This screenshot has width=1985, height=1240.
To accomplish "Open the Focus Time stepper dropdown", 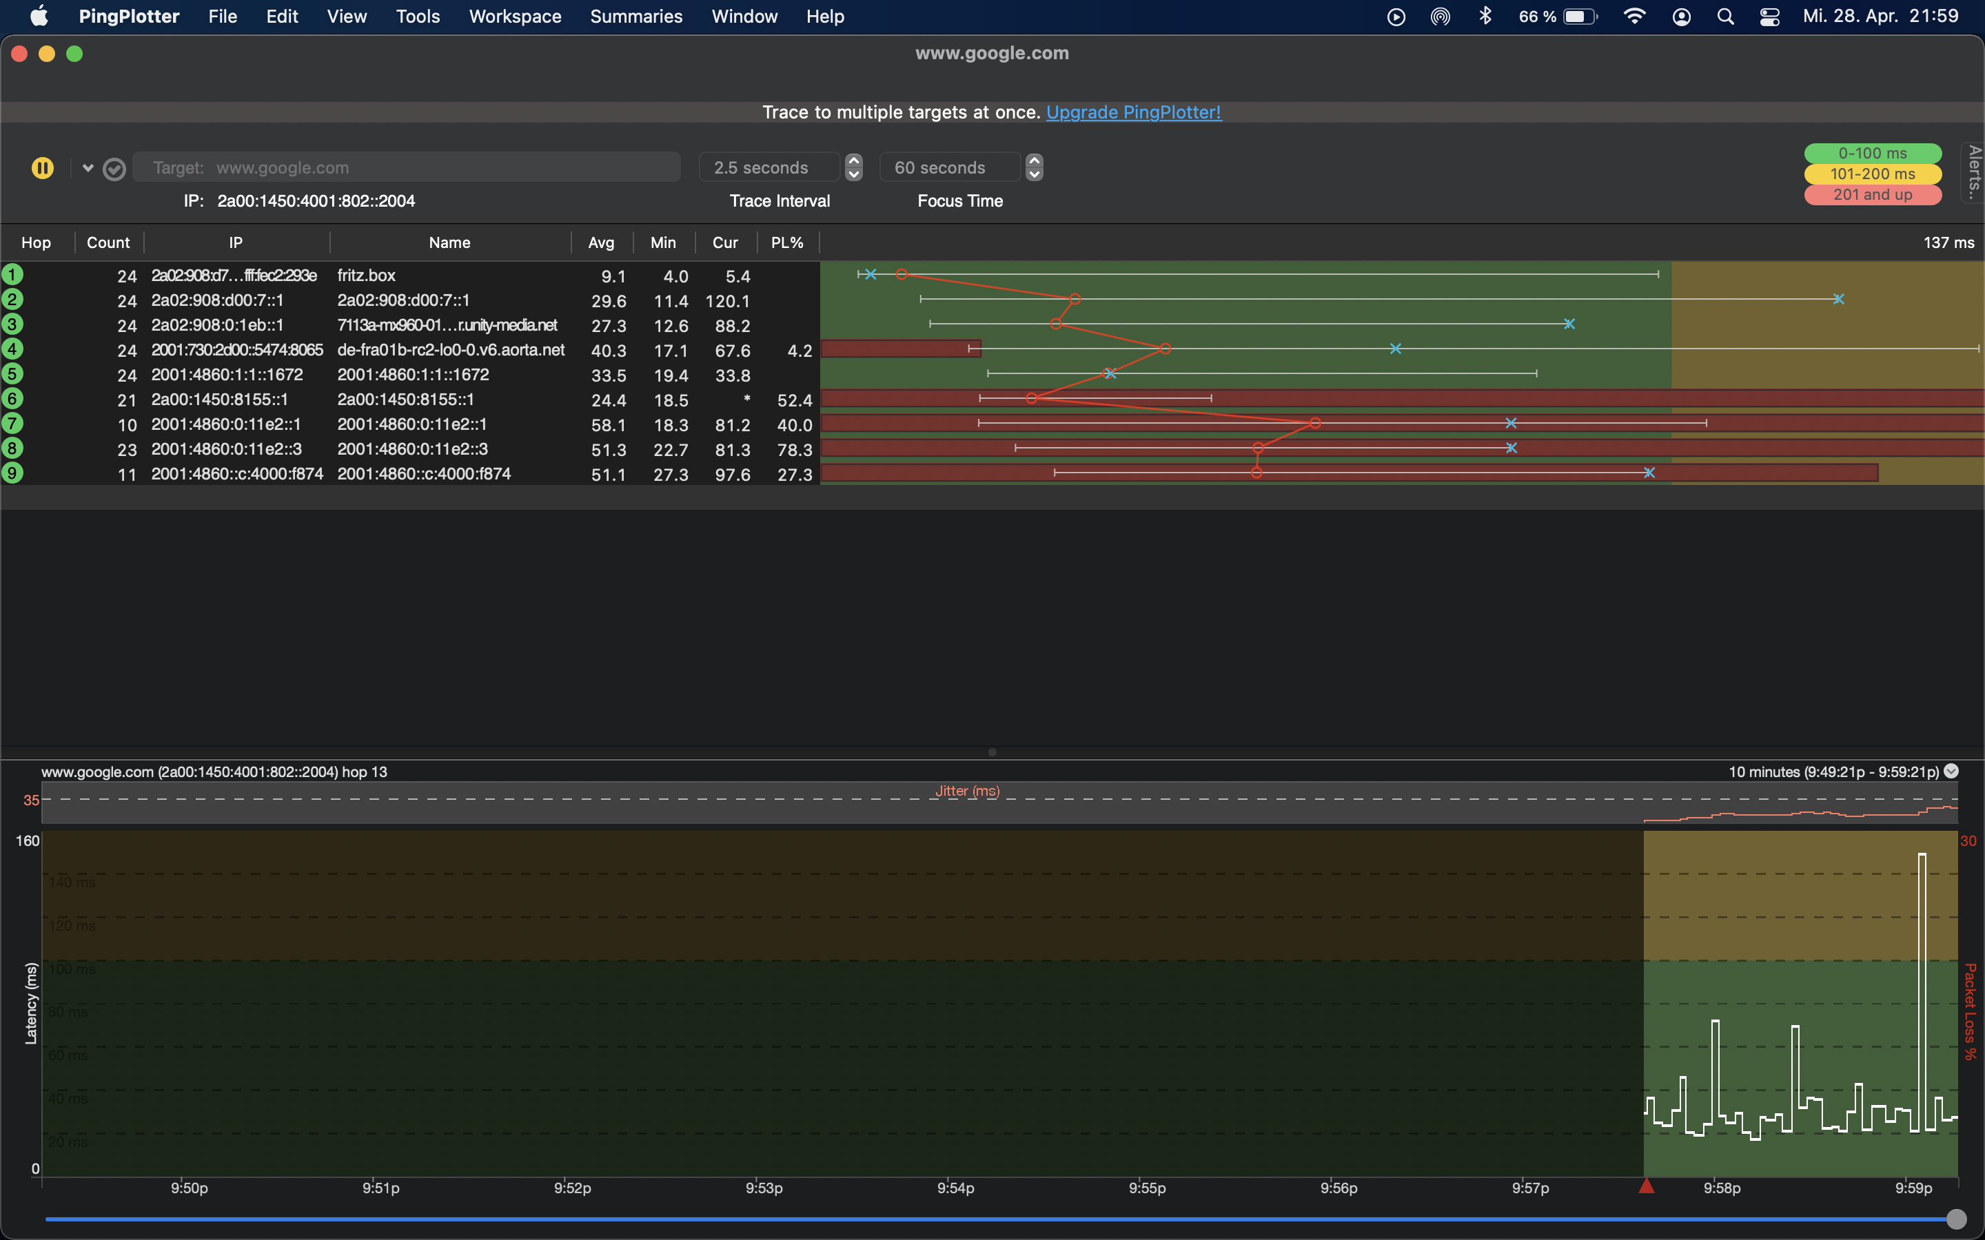I will pos(1035,167).
